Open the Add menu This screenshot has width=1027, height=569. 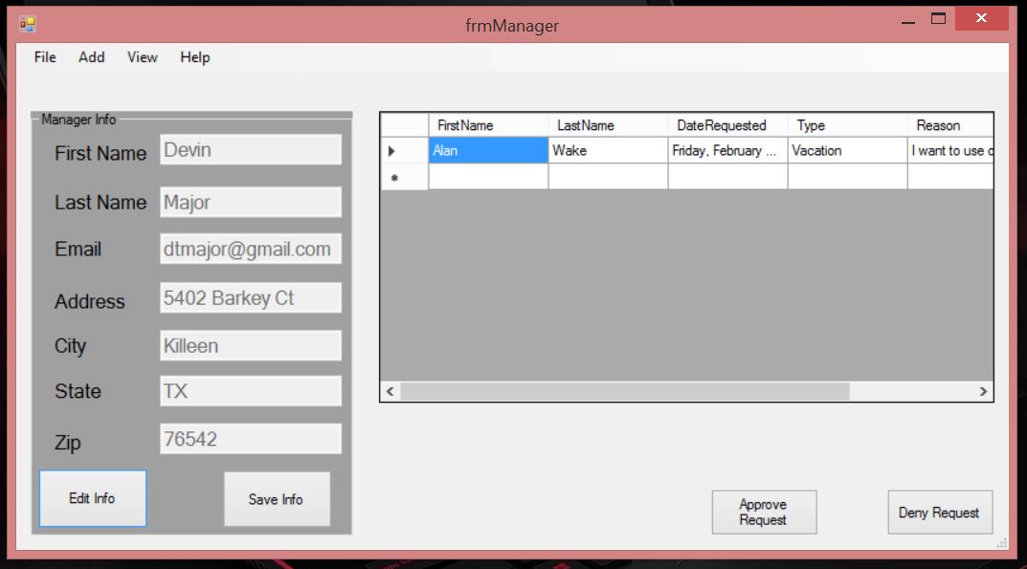pyautogui.click(x=92, y=57)
